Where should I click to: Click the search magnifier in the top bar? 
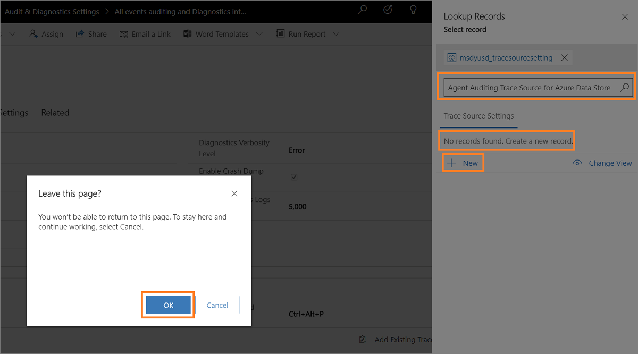coord(362,10)
